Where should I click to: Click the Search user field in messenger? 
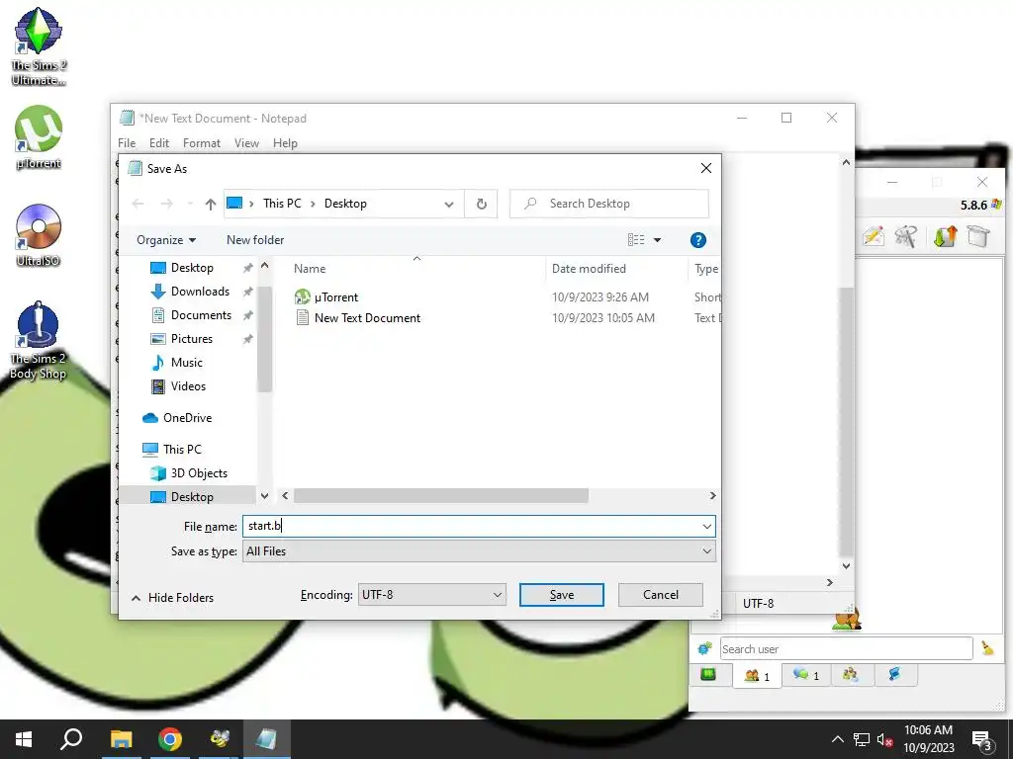847,648
